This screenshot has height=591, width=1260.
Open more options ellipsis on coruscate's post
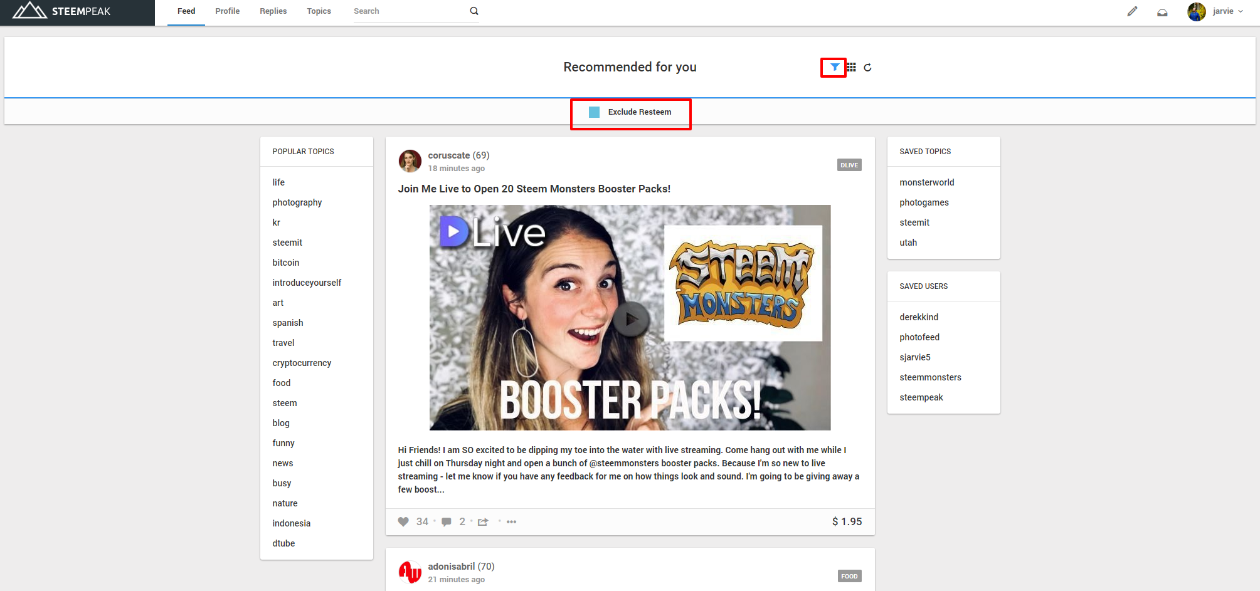(512, 521)
